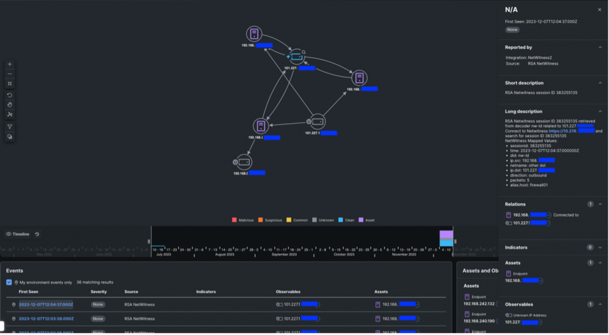Viewport: 609px width, 335px height.
Task: Uncheck My environment events only checkbox
Action: (9, 282)
